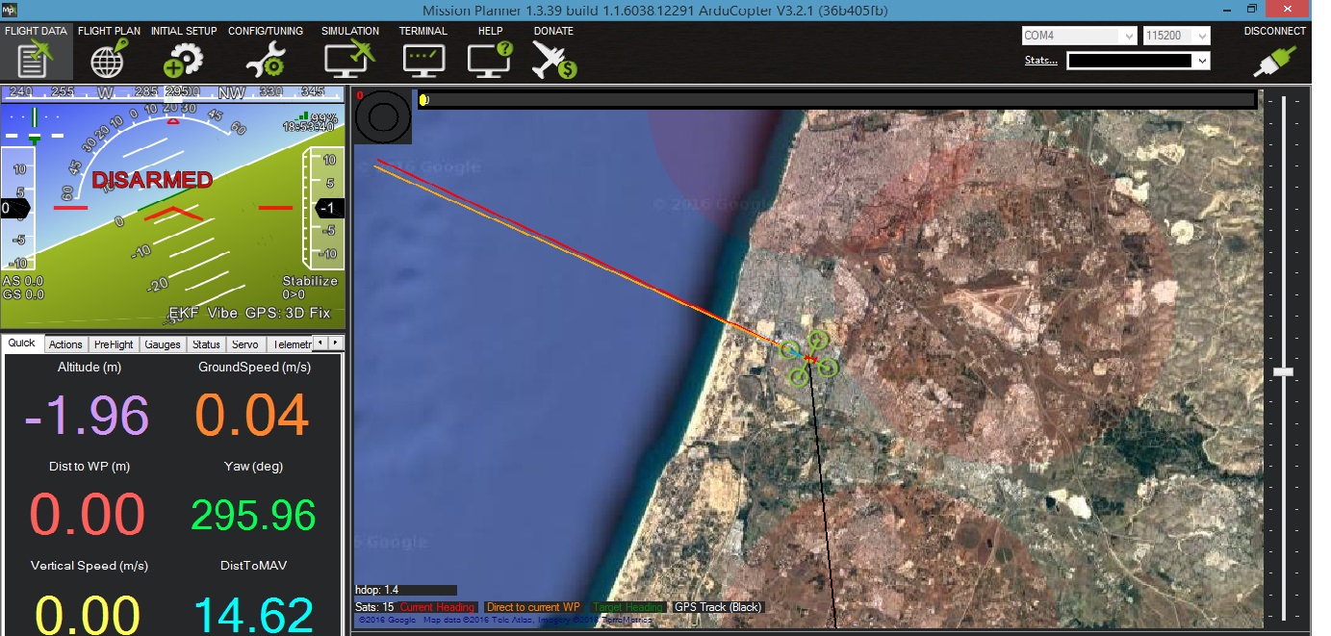Click the Dist to WP value 0.00

click(88, 515)
